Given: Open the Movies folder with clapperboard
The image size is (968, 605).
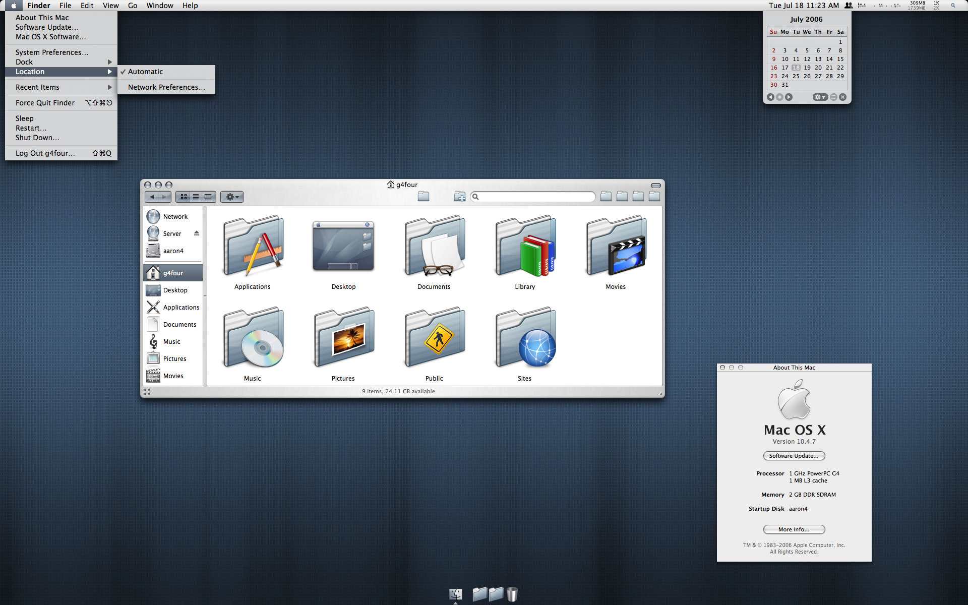Looking at the screenshot, I should pos(616,246).
